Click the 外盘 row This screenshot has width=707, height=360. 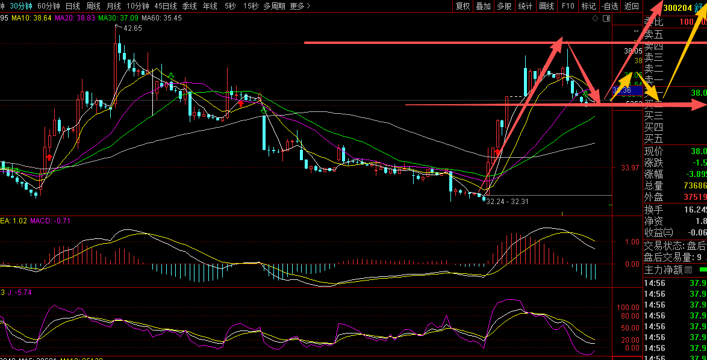(x=675, y=197)
